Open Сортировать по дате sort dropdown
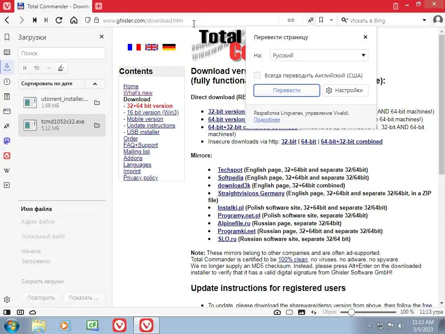The height and width of the screenshot is (334, 445). click(51, 83)
